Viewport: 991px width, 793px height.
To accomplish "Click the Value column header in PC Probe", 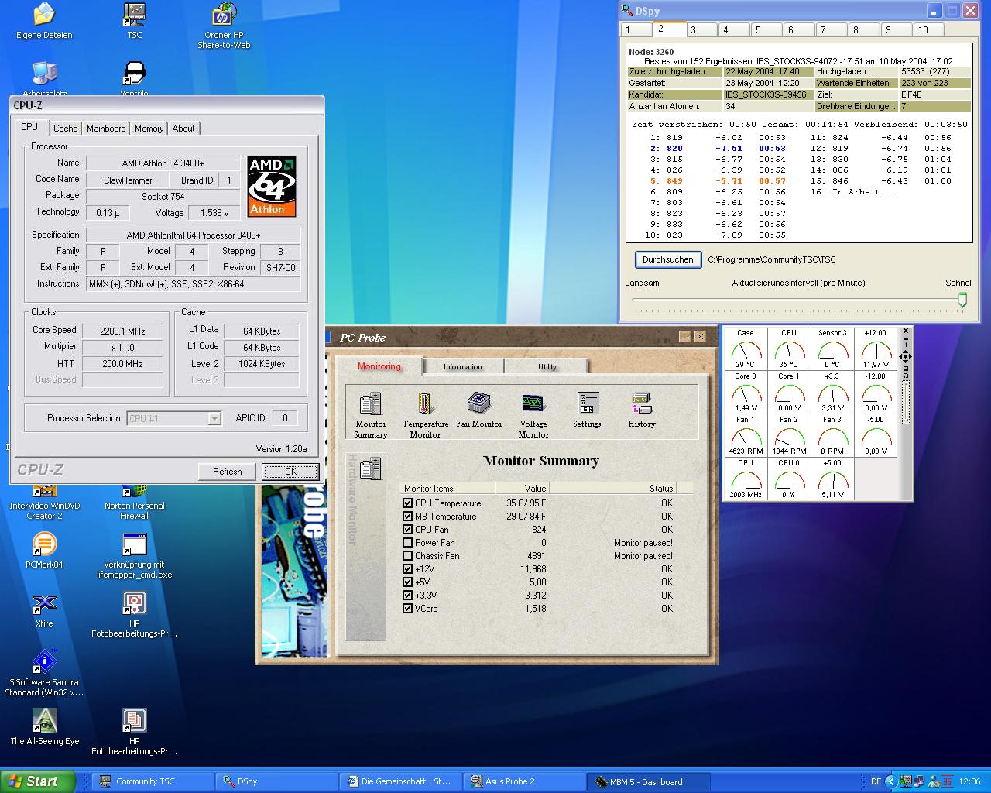I will click(x=523, y=489).
